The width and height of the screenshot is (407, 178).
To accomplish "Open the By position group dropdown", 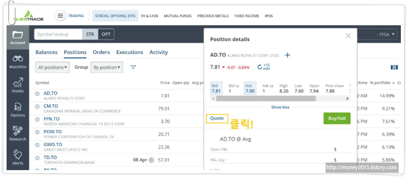I will click(x=107, y=68).
